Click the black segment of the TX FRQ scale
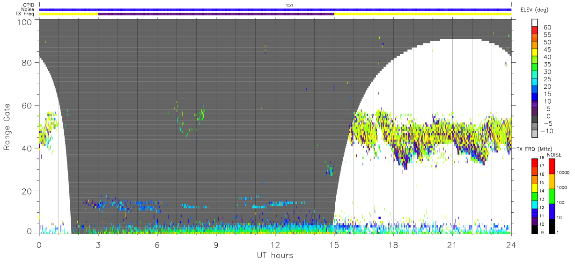Image resolution: width=575 pixels, height=265 pixels. [535, 229]
